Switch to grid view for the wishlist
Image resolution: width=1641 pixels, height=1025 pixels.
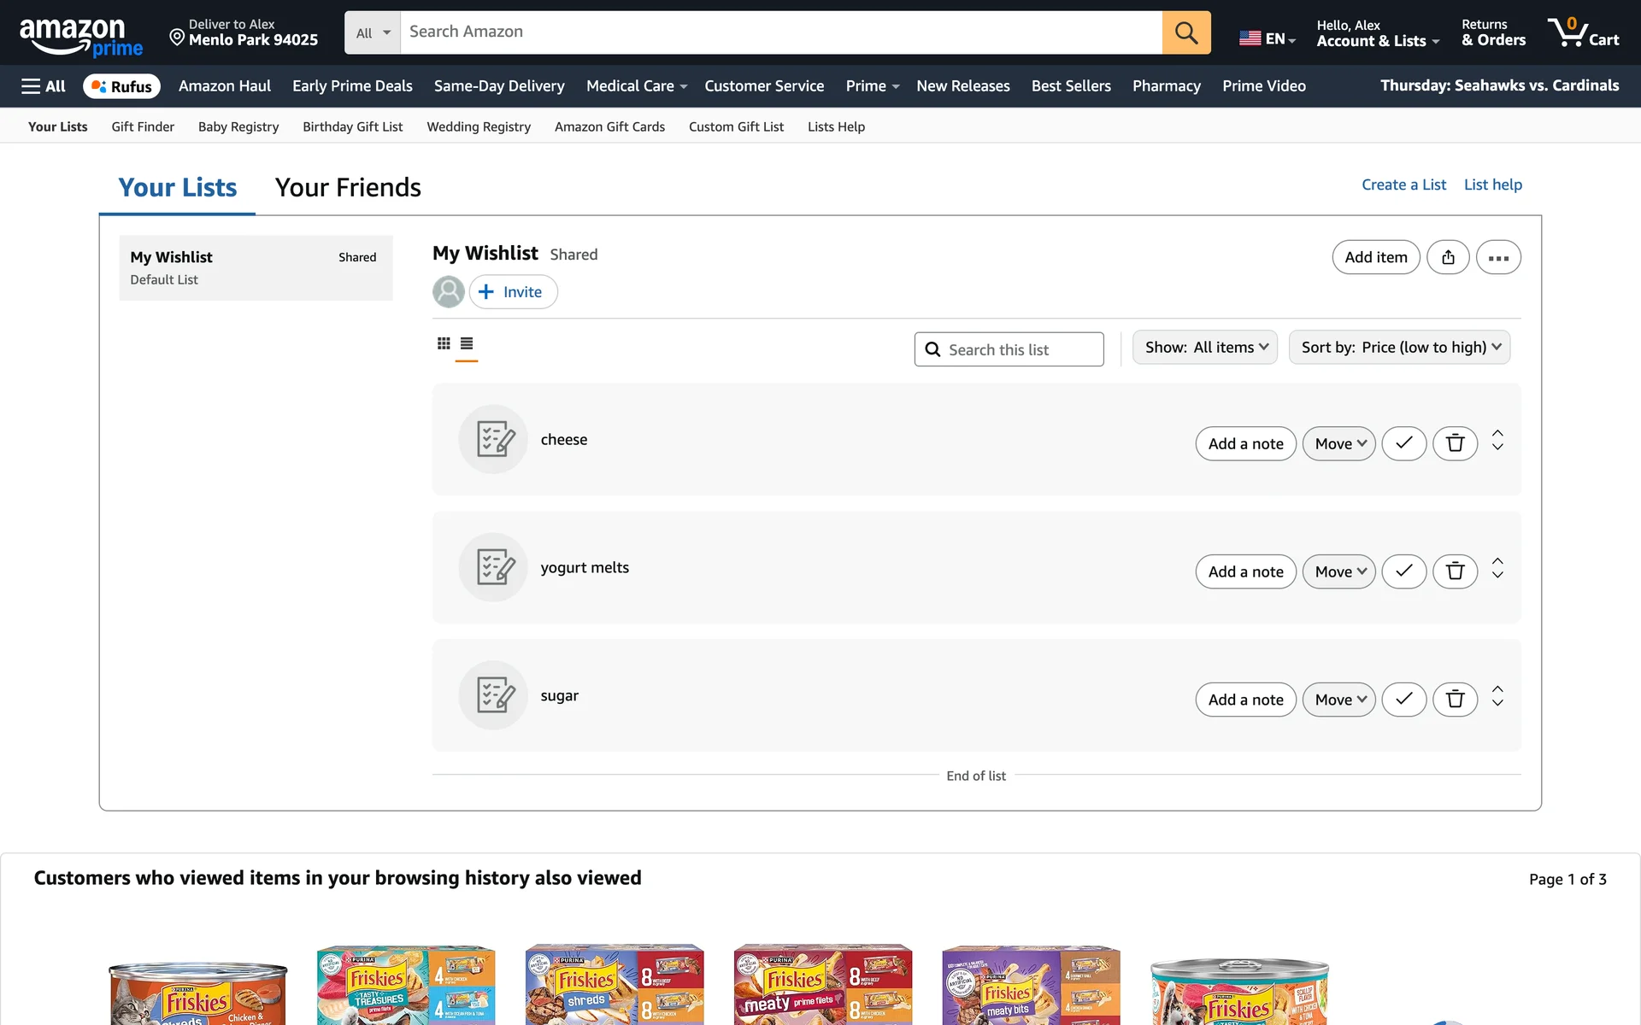444,343
